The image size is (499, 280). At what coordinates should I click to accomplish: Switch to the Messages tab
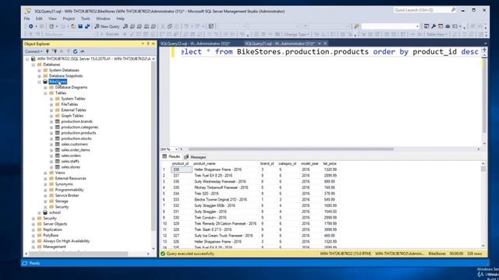tap(195, 157)
